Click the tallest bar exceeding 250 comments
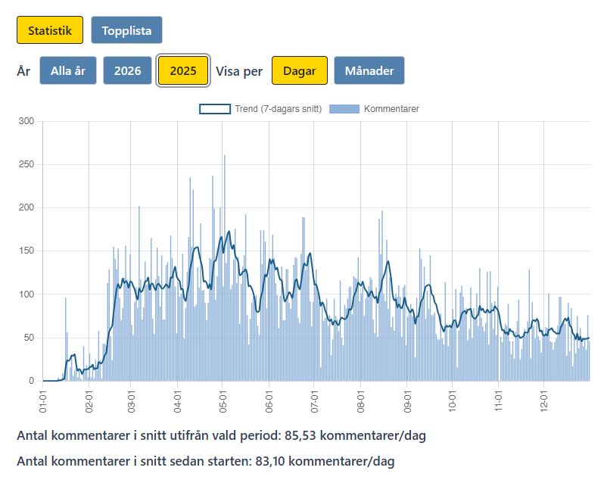Screen dimensions: 607x483 (x=224, y=265)
